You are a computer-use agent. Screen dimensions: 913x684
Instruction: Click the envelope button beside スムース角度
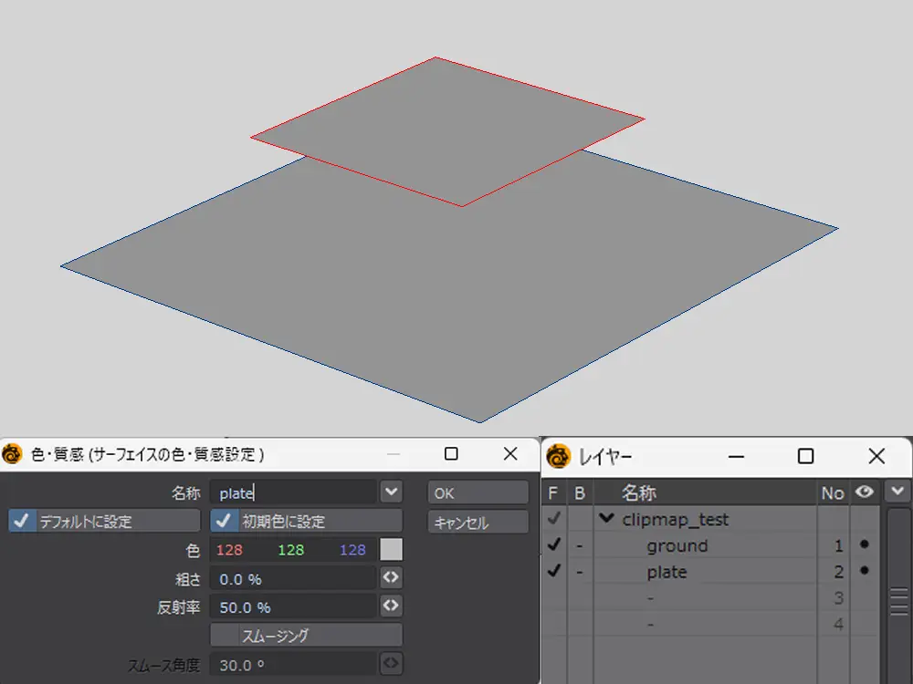pos(391,664)
